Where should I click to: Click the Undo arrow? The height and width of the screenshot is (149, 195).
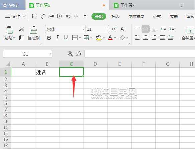68,16
